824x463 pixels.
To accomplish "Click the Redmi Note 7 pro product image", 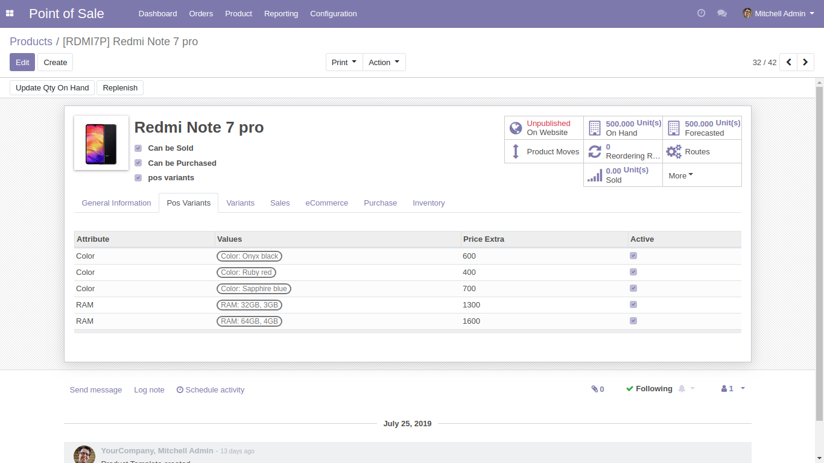I will [101, 143].
